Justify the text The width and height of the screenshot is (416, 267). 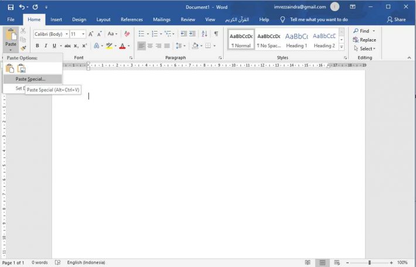pyautogui.click(x=167, y=46)
